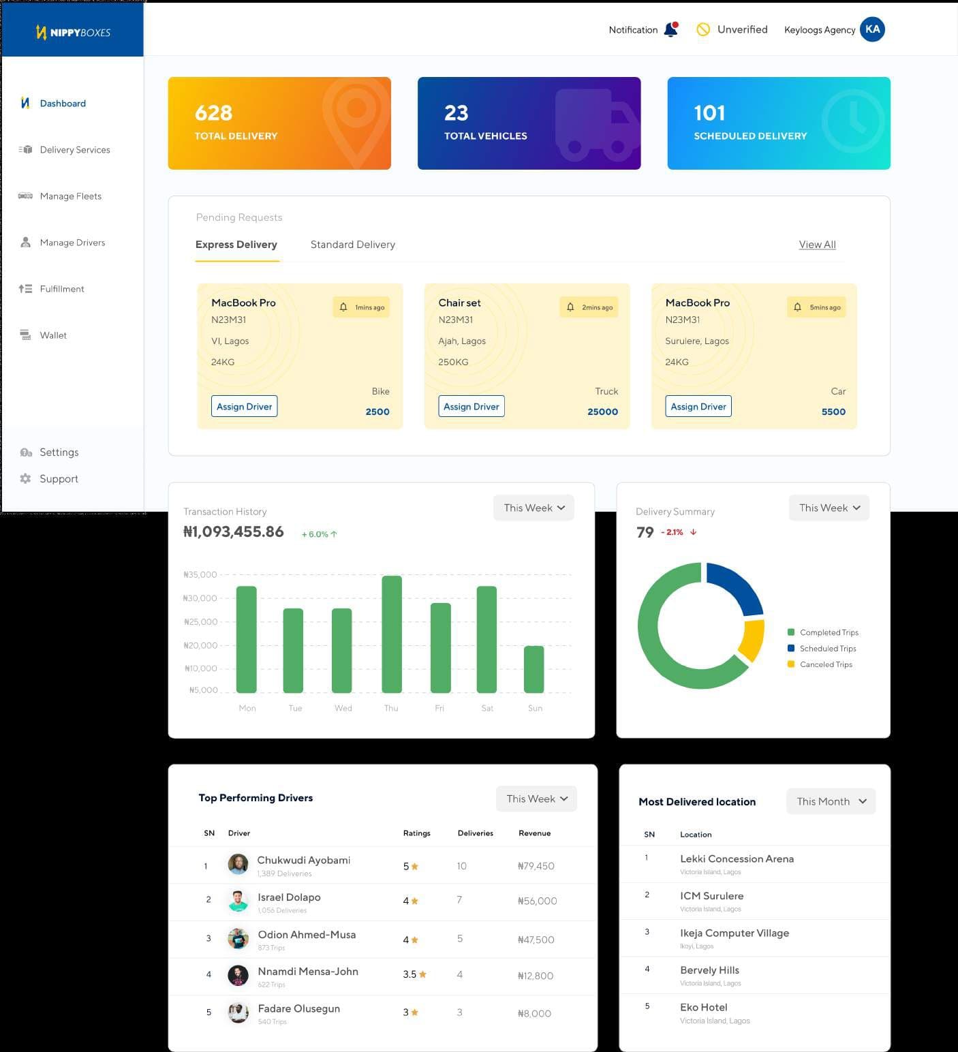The height and width of the screenshot is (1052, 958).
Task: Click the Delivery Services sidebar icon
Action: (26, 149)
